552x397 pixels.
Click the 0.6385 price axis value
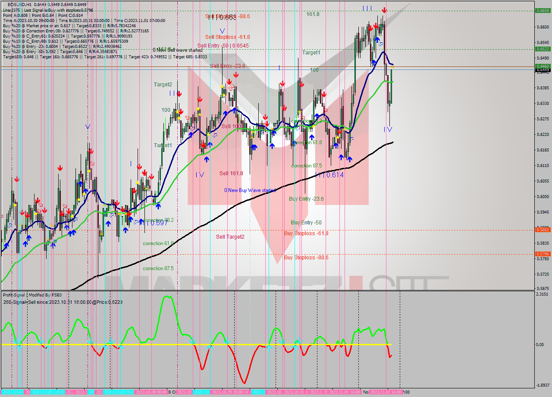coord(542,88)
